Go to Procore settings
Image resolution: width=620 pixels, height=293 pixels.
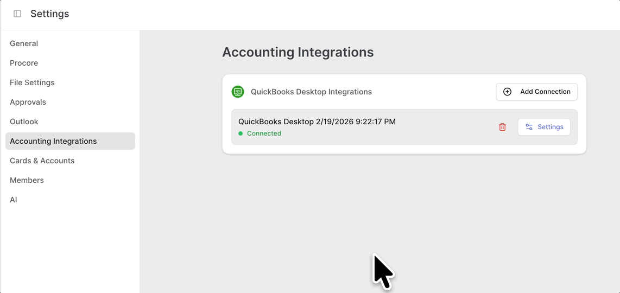[x=70, y=63]
